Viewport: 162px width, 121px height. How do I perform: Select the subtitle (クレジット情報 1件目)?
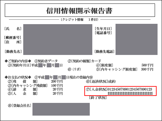(x=80, y=20)
